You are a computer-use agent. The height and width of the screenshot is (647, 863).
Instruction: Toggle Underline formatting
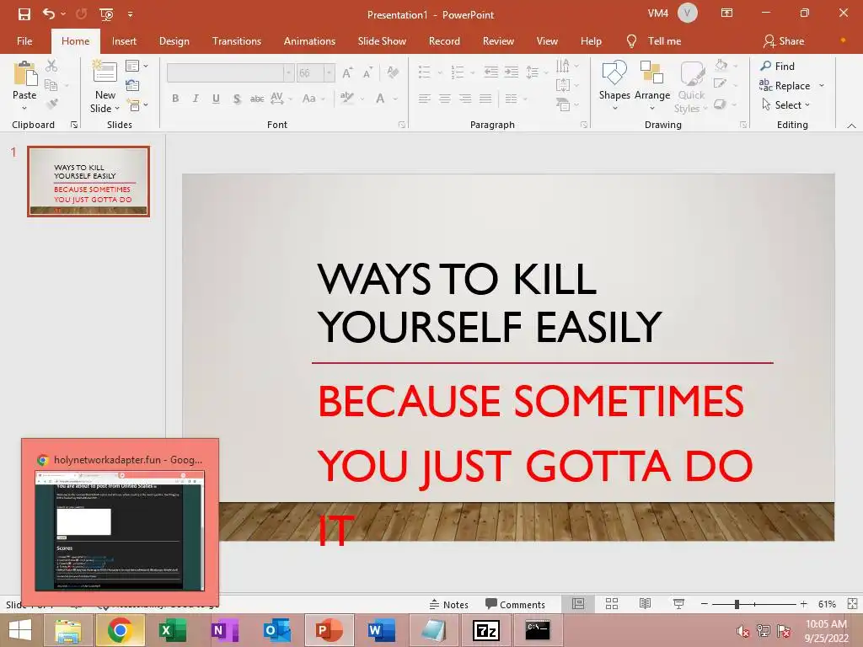216,99
